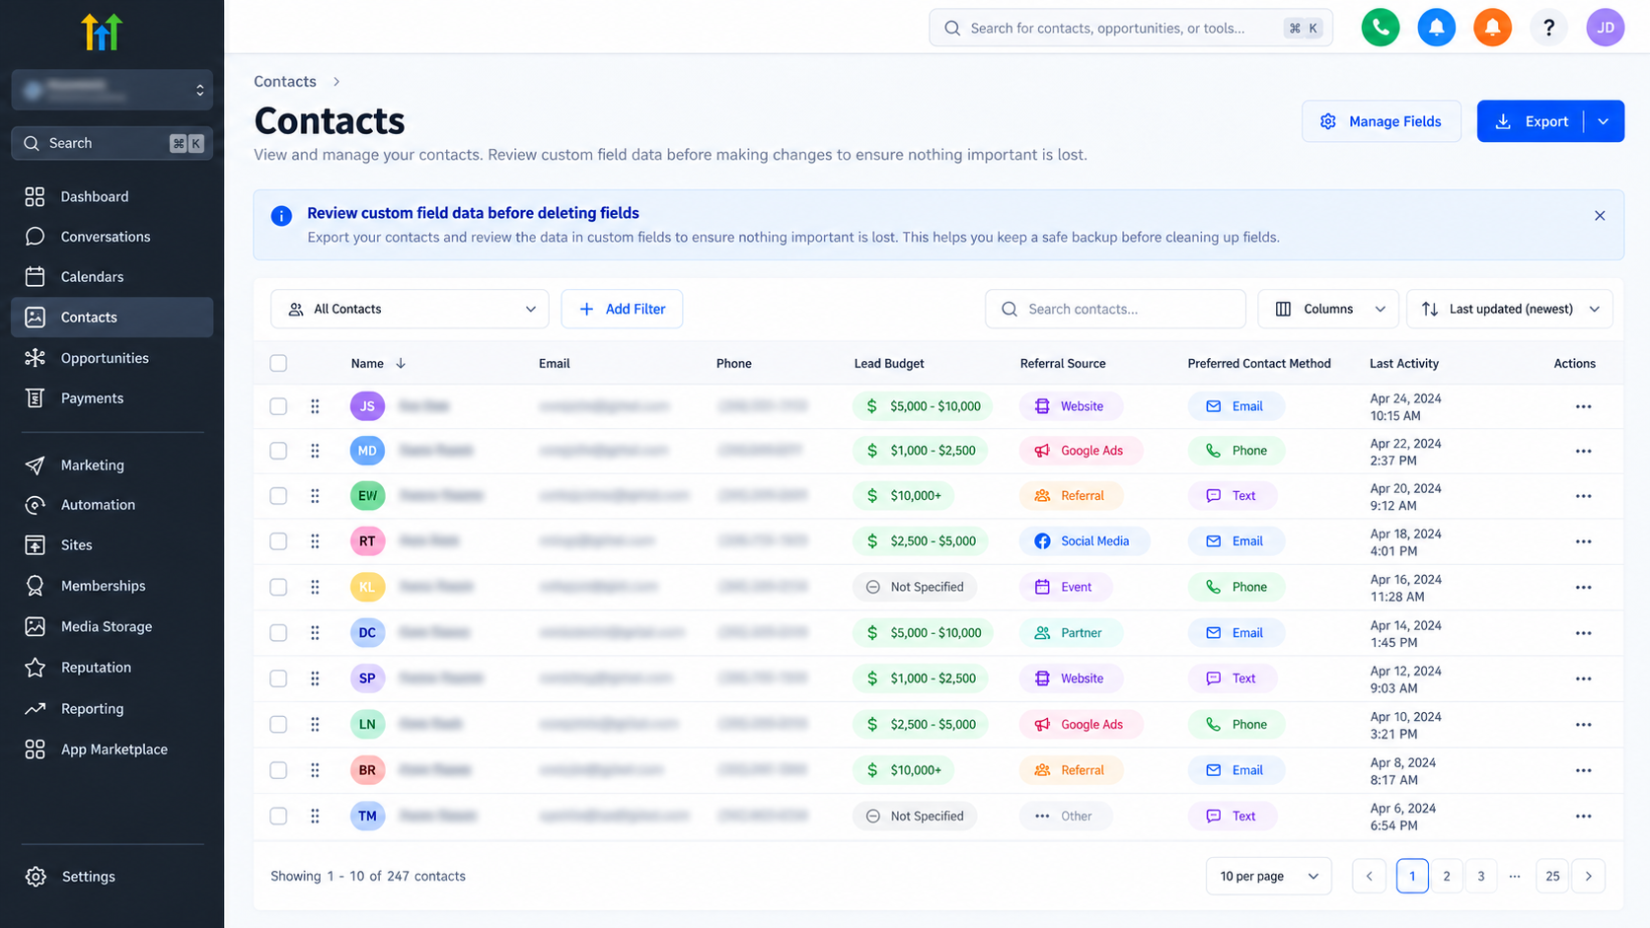Grab the drag handle of the RT row
This screenshot has width=1650, height=928.
pyautogui.click(x=315, y=541)
